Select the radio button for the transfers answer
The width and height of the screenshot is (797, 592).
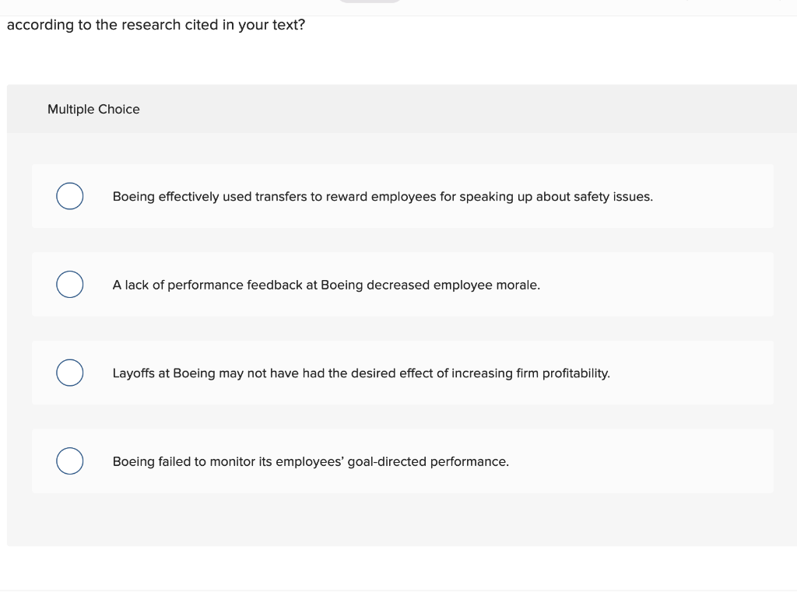(x=69, y=196)
